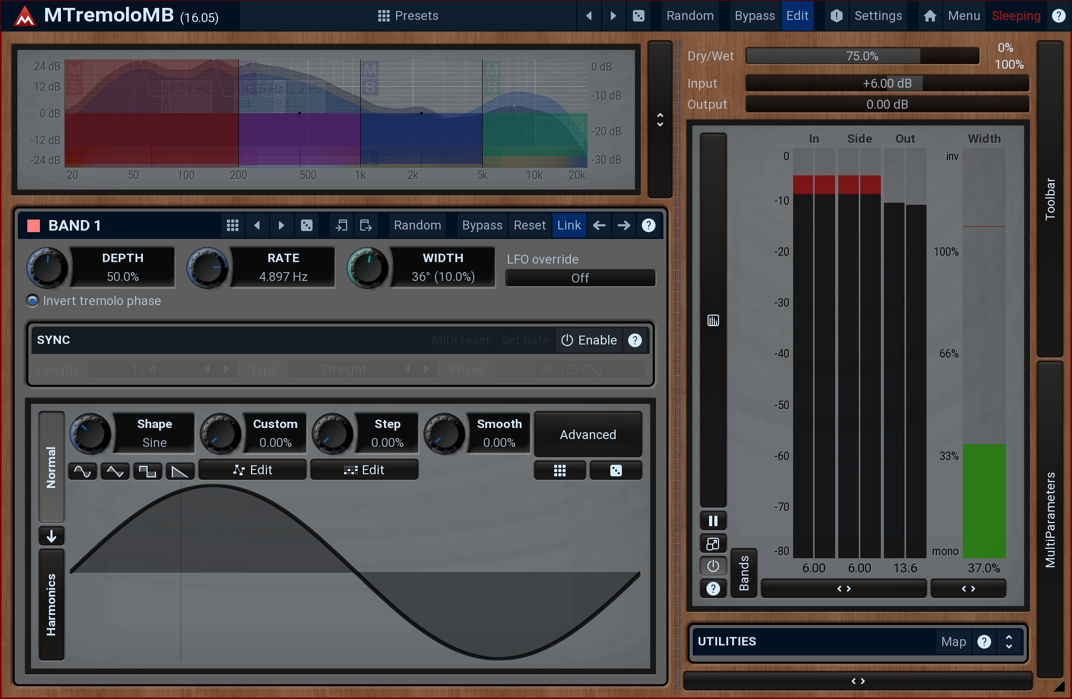Click the warning shield icon by Settings
The height and width of the screenshot is (699, 1072).
coord(837,16)
